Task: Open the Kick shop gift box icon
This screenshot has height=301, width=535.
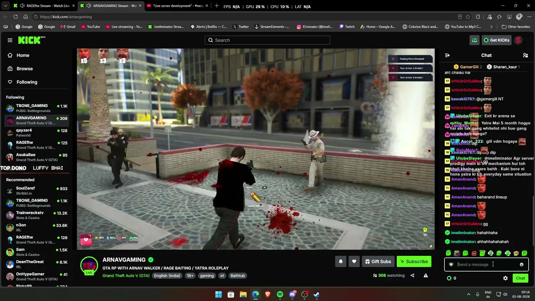Action: 474,40
